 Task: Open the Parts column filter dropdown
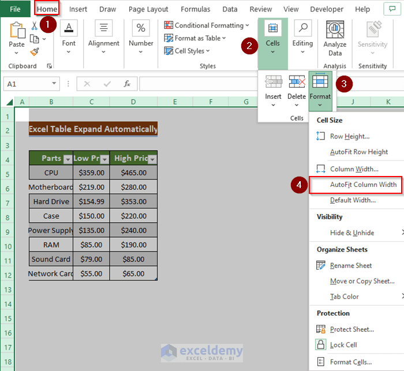68,159
